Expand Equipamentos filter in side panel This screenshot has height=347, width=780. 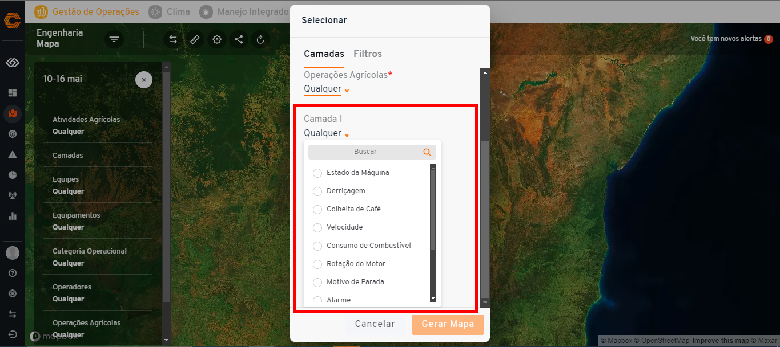point(98,221)
